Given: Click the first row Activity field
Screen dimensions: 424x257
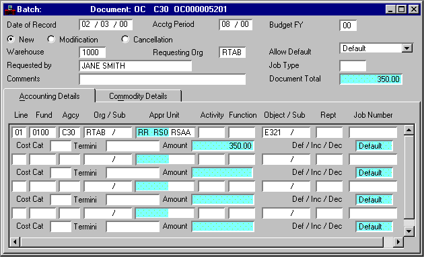Looking at the screenshot, I should click(x=211, y=133).
